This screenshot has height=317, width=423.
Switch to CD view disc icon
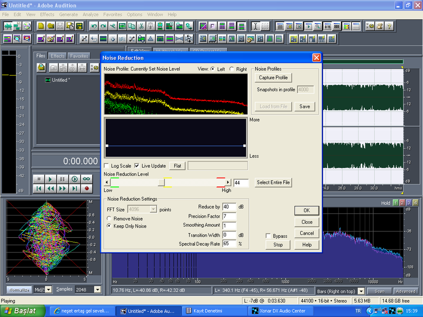click(x=27, y=26)
